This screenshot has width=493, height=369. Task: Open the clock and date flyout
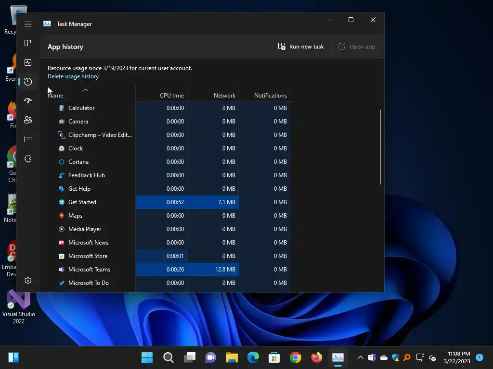tap(457, 357)
